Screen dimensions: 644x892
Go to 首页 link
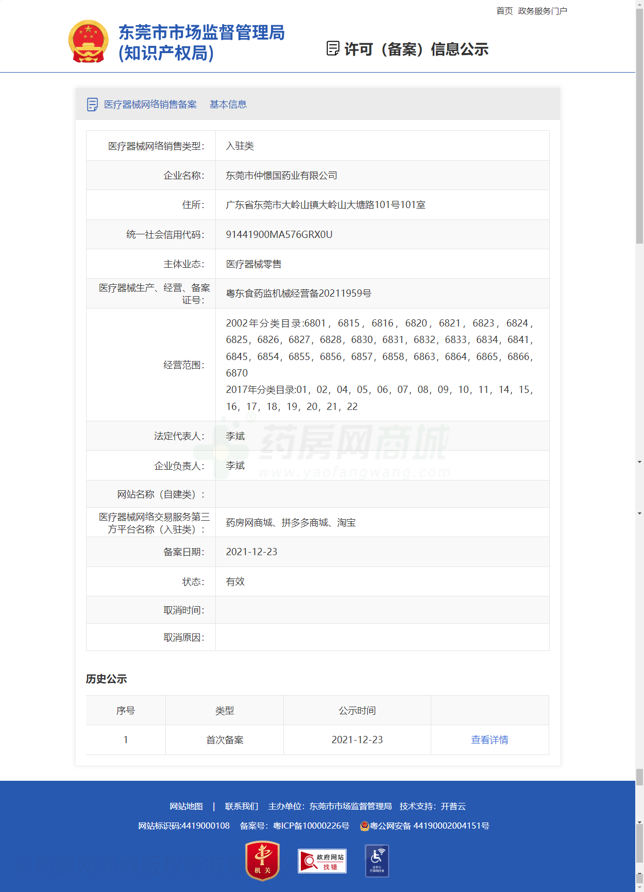coord(504,11)
